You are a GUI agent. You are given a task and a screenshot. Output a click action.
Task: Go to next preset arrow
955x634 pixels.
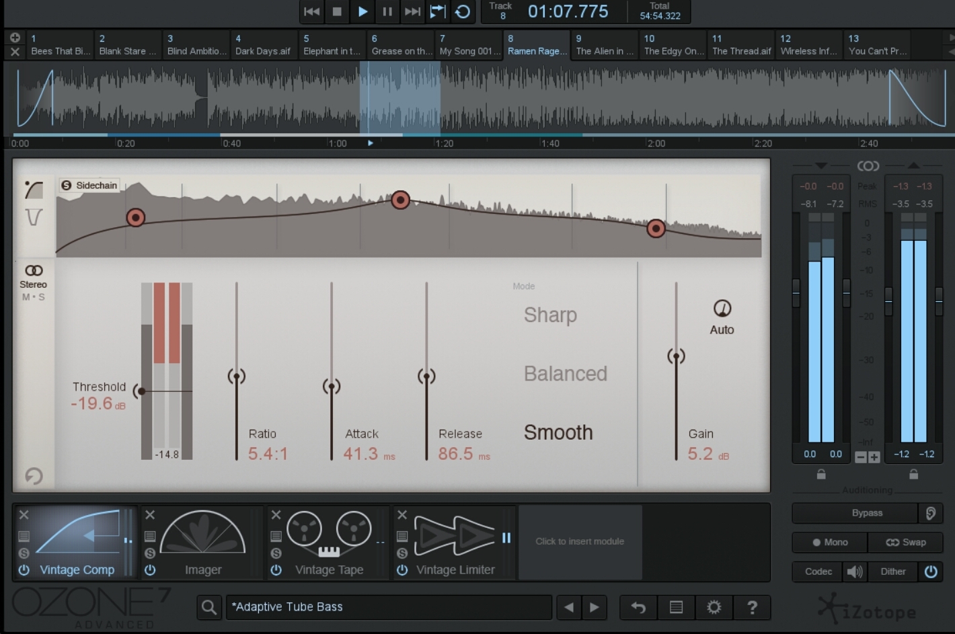[x=595, y=607]
